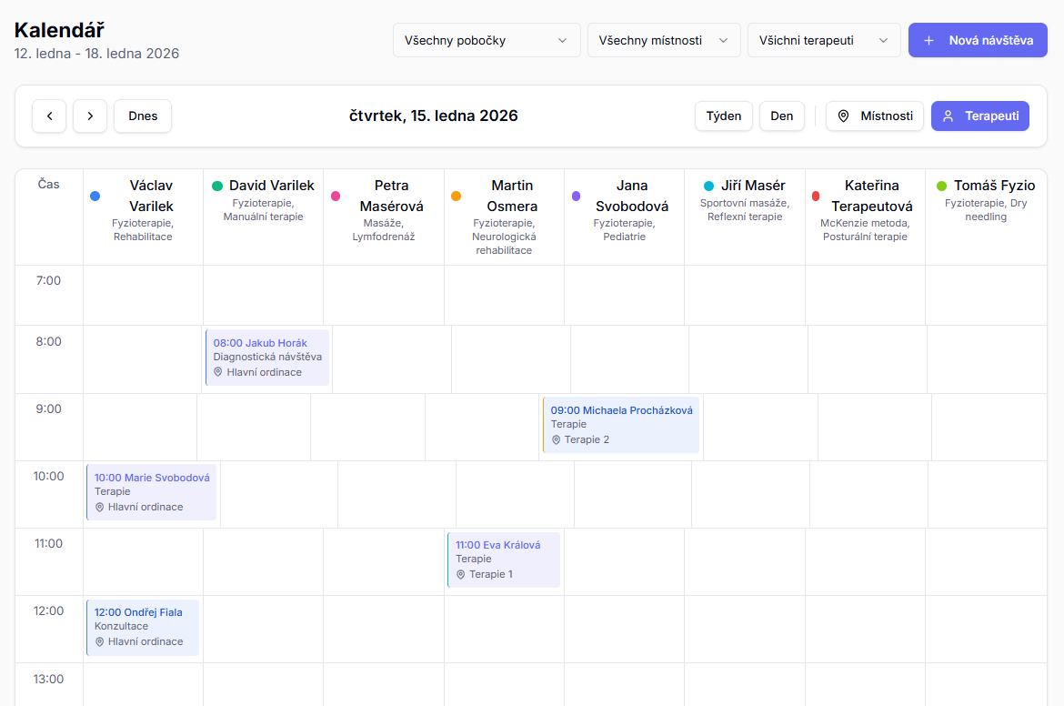Go to previous day with left chevron

tap(49, 116)
